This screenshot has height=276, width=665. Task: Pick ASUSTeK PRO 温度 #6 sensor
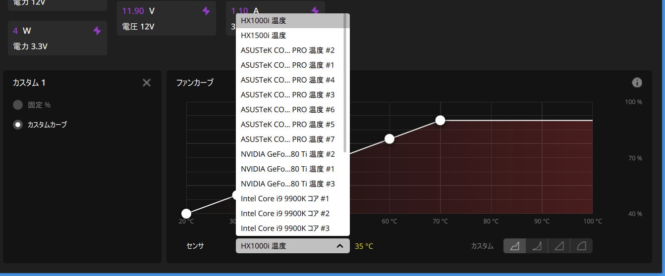291,110
